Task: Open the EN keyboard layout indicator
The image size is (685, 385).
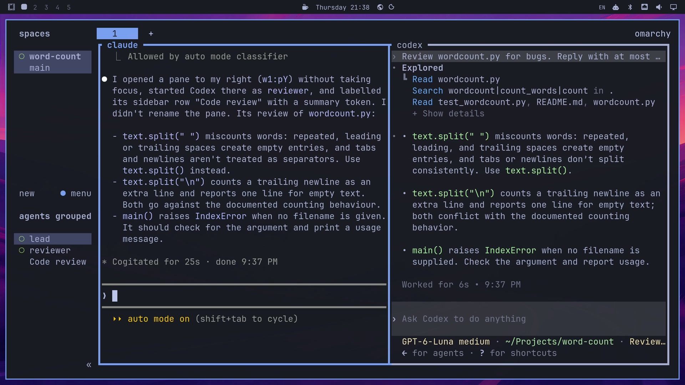Action: (602, 7)
